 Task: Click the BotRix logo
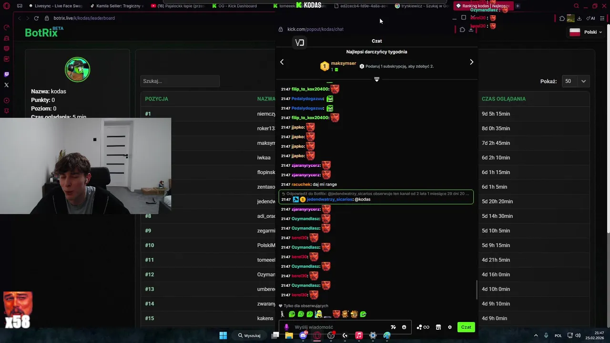(44, 32)
